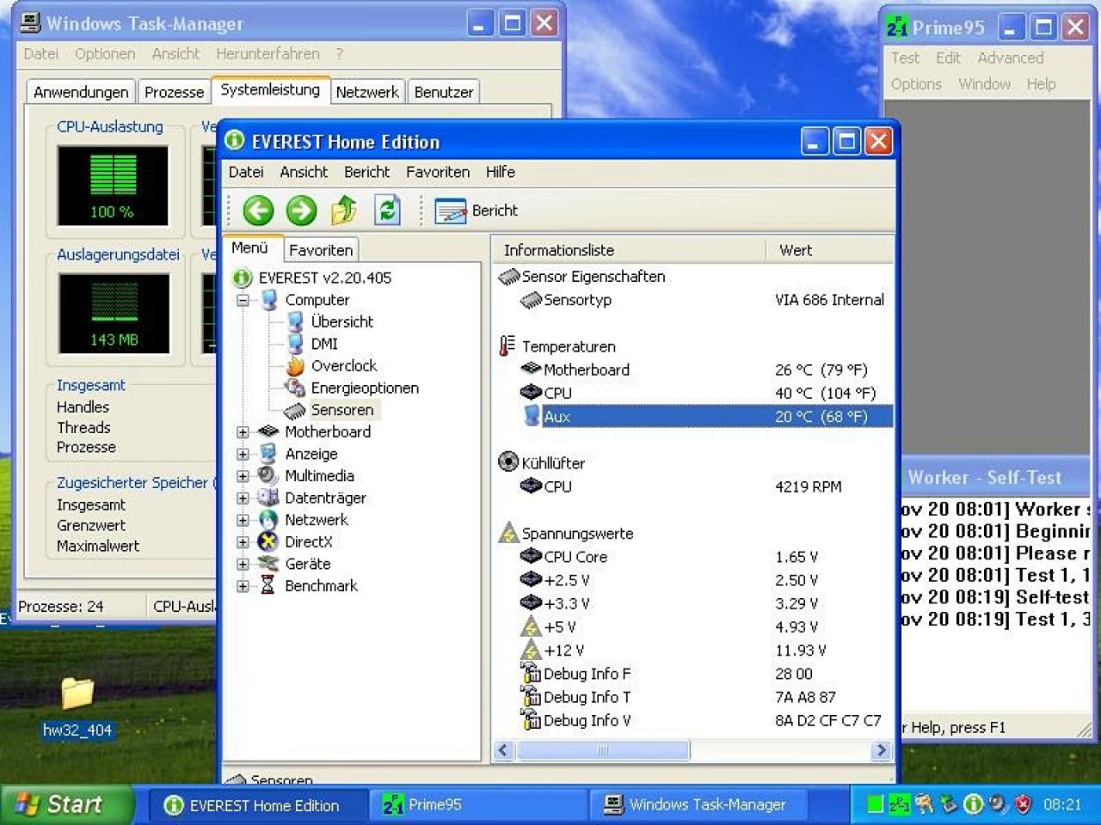Open the Overclock tree item
Screen dimensions: 1101x825
tap(344, 366)
